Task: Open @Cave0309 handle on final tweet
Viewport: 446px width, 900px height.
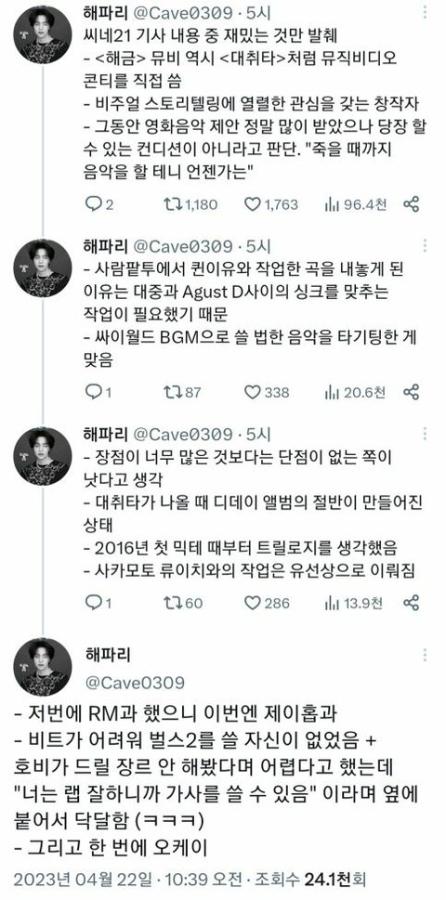Action: (x=135, y=683)
